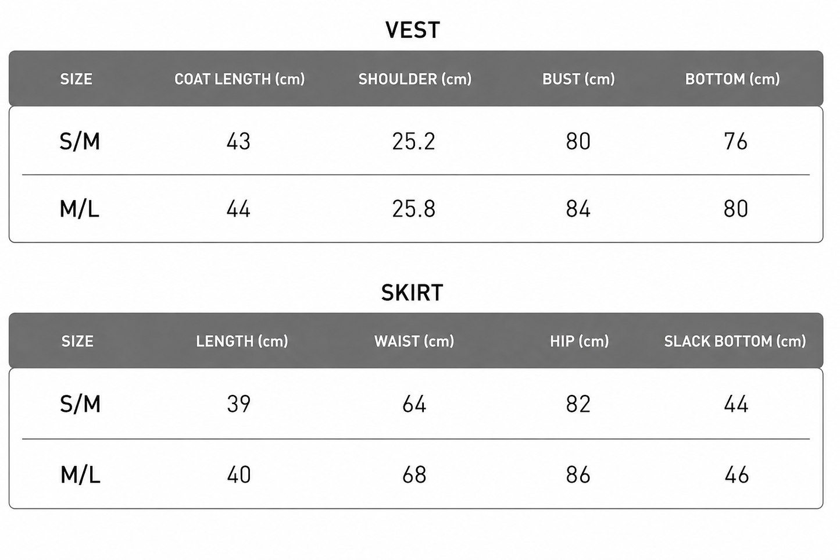840x560 pixels.
Task: Select the SHOULDER (cm) column header
Action: coord(415,79)
